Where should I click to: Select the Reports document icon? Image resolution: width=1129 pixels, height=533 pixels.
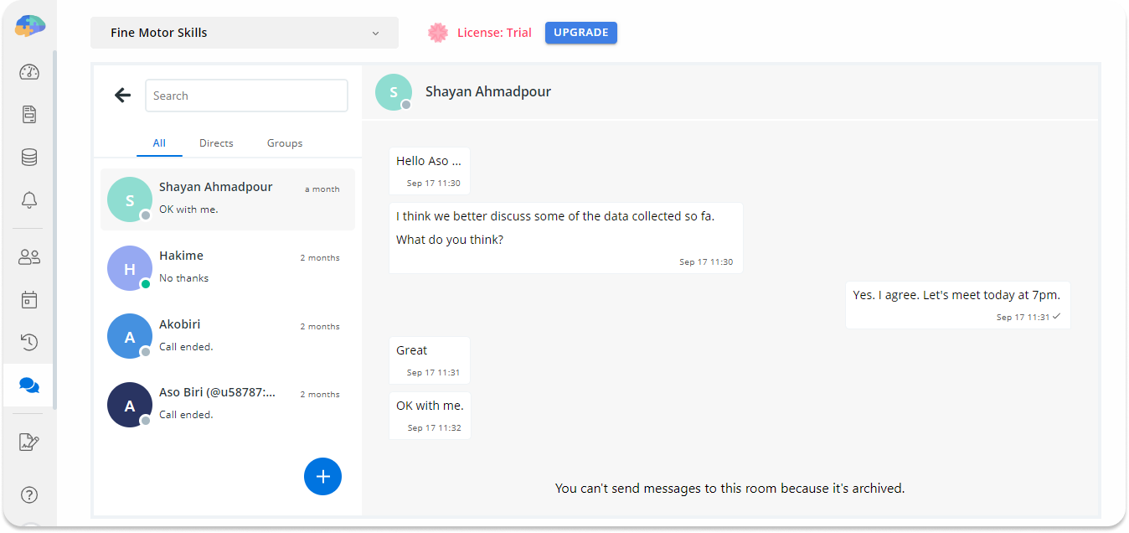(28, 114)
